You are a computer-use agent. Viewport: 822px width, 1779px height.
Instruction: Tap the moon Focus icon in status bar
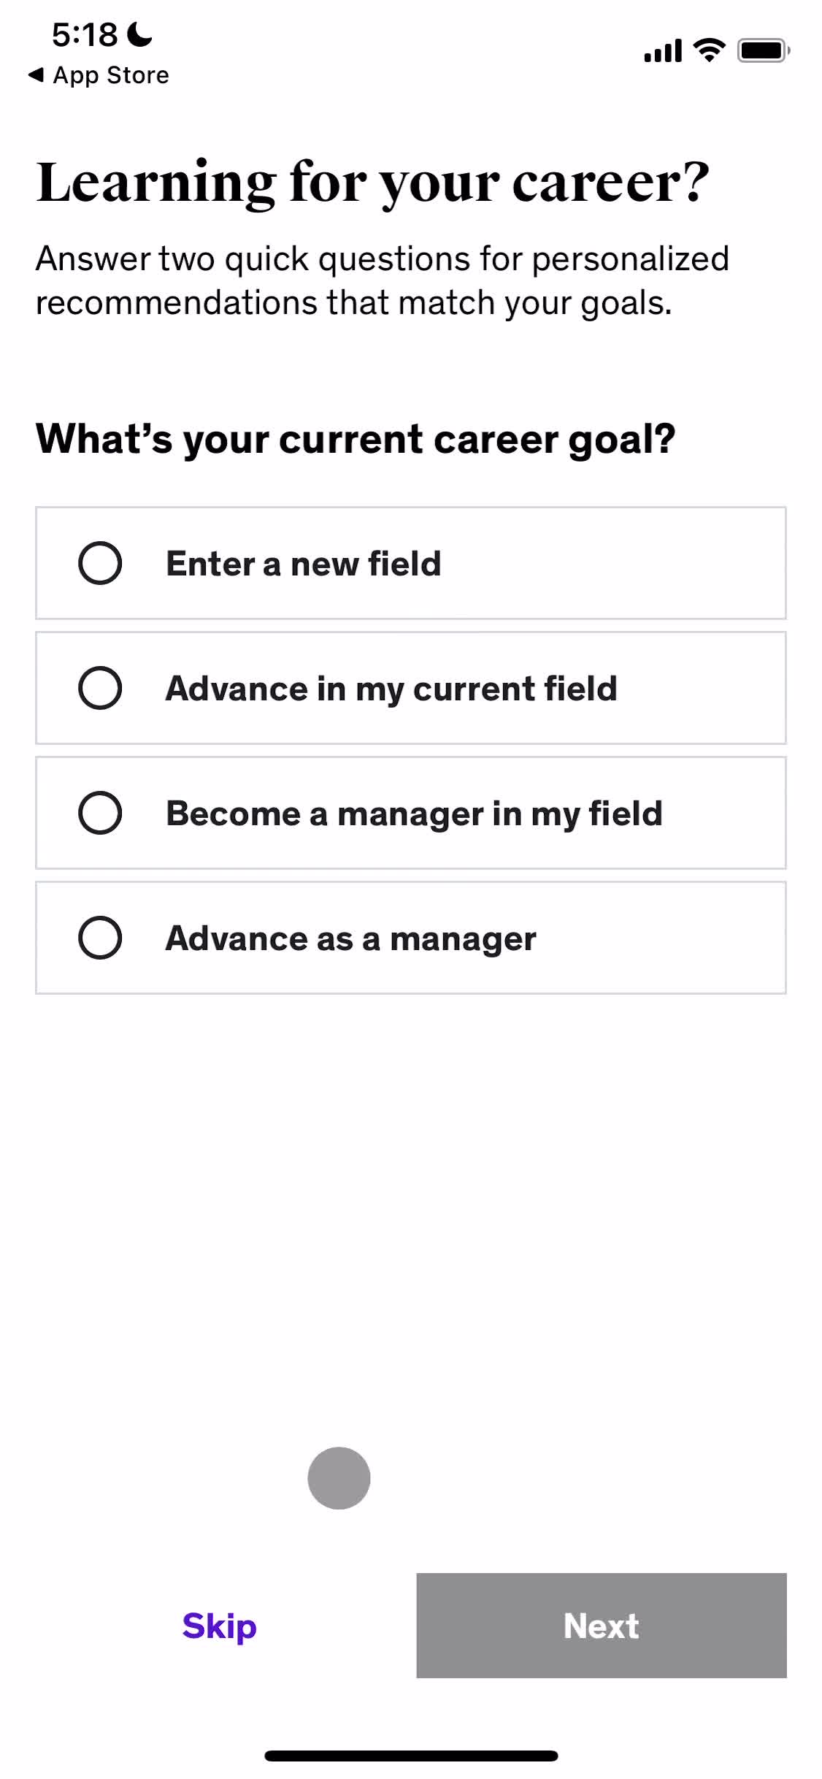139,34
